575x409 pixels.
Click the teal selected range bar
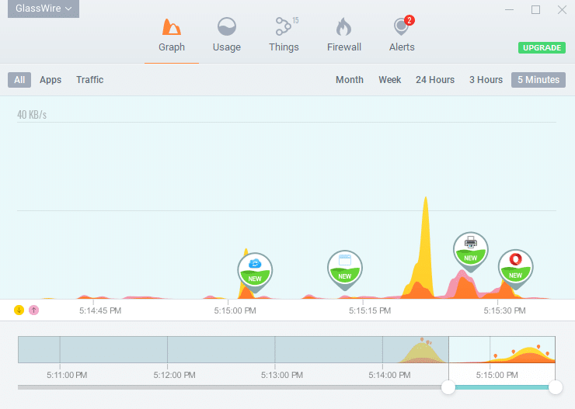[502, 387]
